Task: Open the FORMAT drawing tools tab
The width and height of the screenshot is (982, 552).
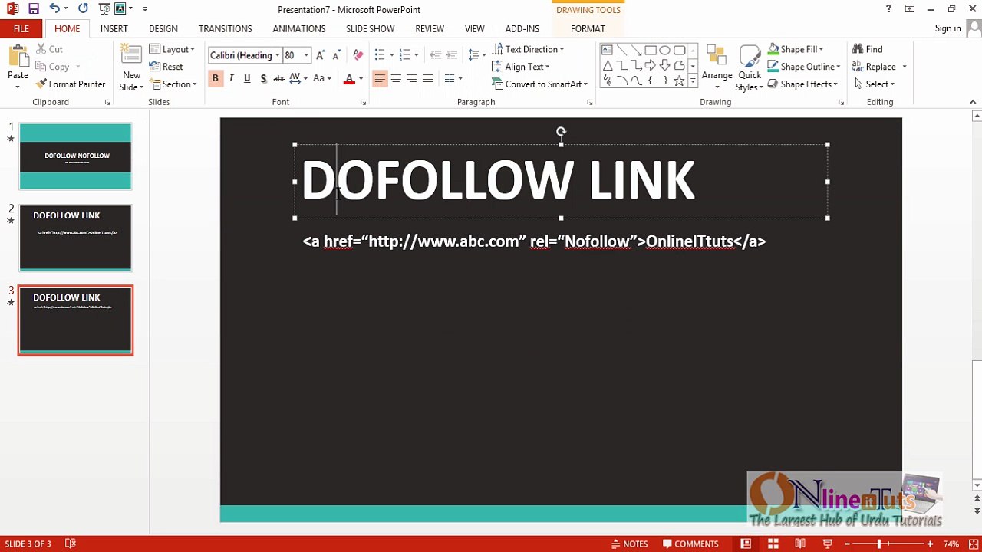Action: point(588,28)
